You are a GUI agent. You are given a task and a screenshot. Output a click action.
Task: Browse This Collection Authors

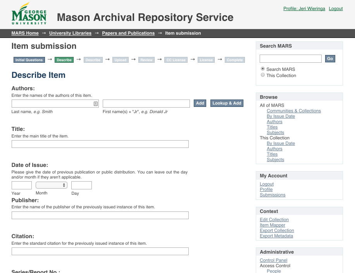[274, 149]
